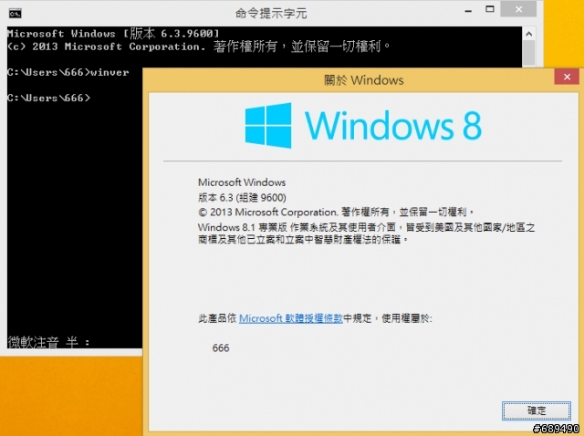Image resolution: width=584 pixels, height=436 pixels.
Task: Click the last C:\Users\666> prompt line
Action: click(48, 98)
